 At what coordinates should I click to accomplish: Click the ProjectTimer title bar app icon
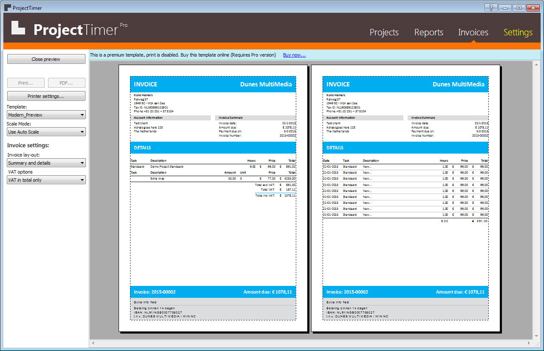tap(7, 8)
